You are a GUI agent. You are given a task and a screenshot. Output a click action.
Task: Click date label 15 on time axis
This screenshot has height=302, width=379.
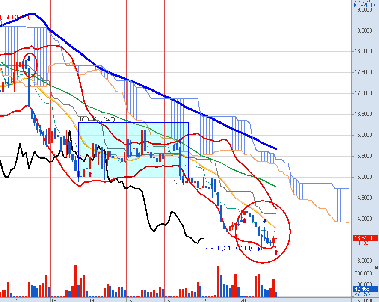click(129, 300)
